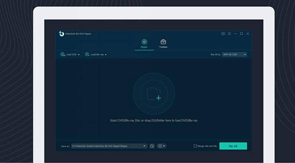Click the add folder plus icon in center
295x163 pixels.
coord(154,94)
